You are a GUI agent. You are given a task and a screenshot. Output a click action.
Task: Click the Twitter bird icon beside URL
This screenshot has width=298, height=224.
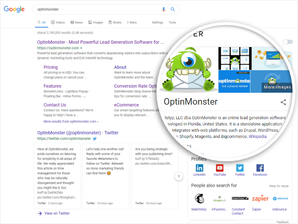tap(95, 139)
